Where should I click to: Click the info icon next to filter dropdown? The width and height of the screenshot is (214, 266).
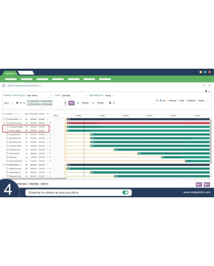[17, 103]
